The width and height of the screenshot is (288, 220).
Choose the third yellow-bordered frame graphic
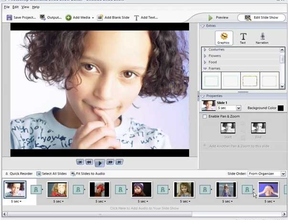click(x=250, y=81)
